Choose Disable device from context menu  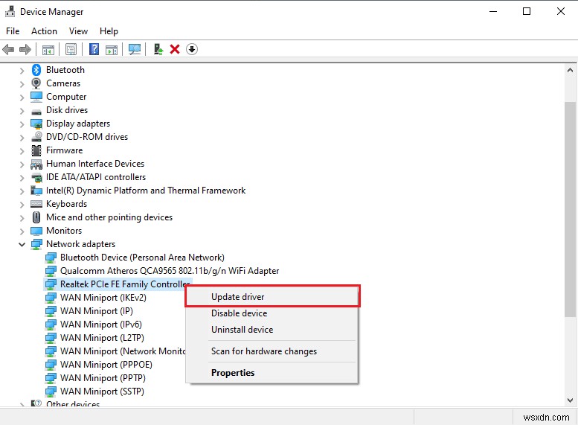(x=272, y=313)
